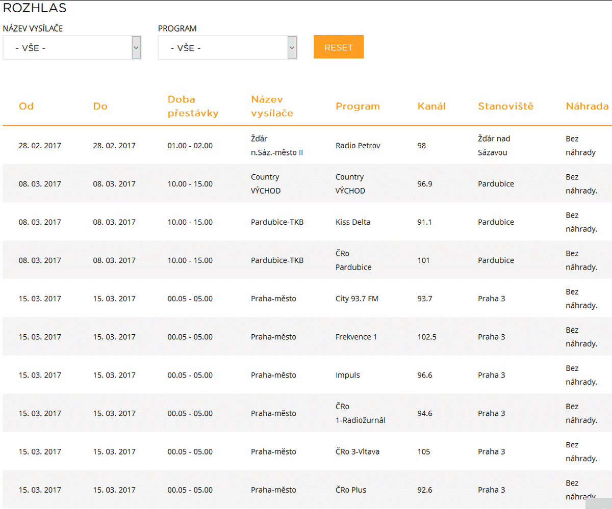Click the City 93.7 FM program cell
This screenshot has height=509, width=612.
(357, 299)
